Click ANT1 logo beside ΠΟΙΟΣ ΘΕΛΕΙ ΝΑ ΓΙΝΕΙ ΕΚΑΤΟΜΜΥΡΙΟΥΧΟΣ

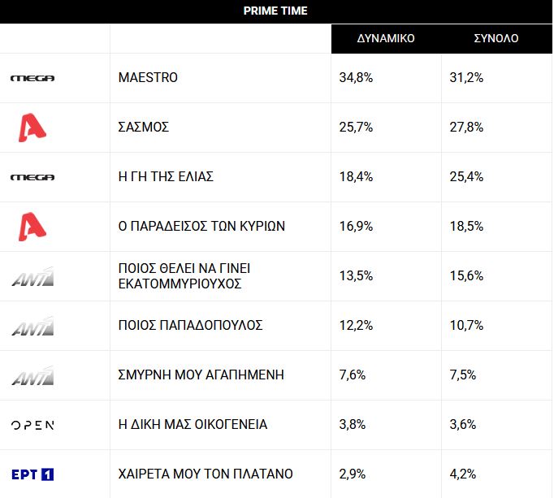(x=32, y=277)
